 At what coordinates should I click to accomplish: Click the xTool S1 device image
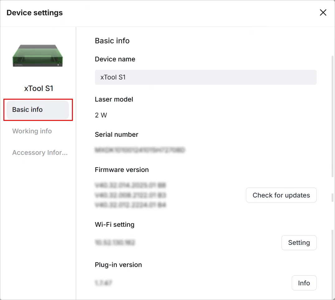(38, 56)
